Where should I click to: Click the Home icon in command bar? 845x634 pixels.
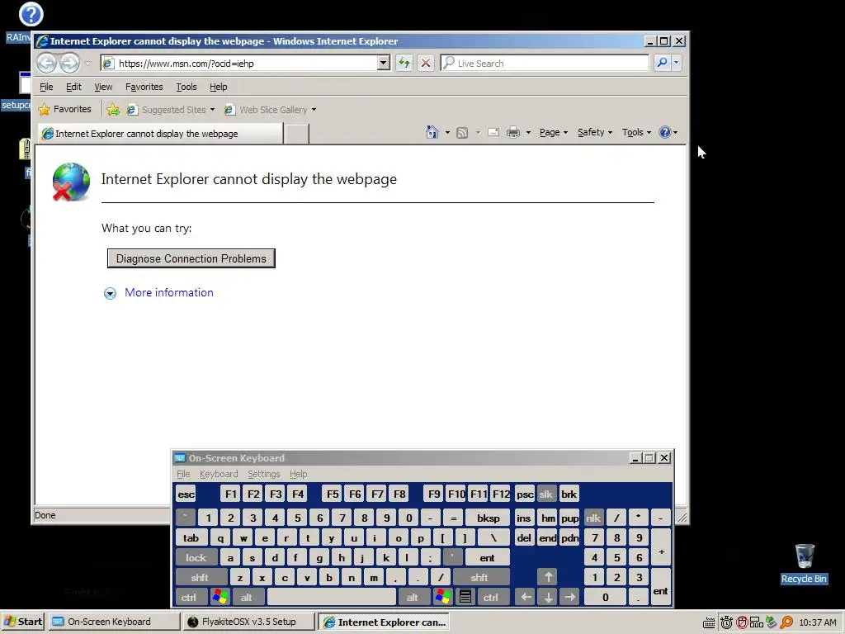432,132
